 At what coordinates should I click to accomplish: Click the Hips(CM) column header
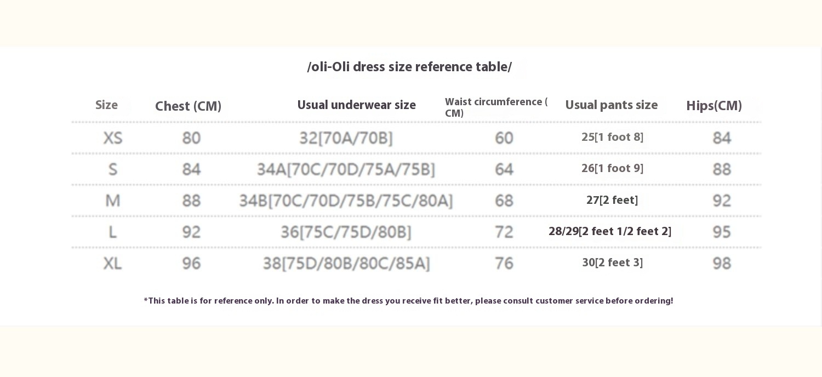click(x=713, y=106)
